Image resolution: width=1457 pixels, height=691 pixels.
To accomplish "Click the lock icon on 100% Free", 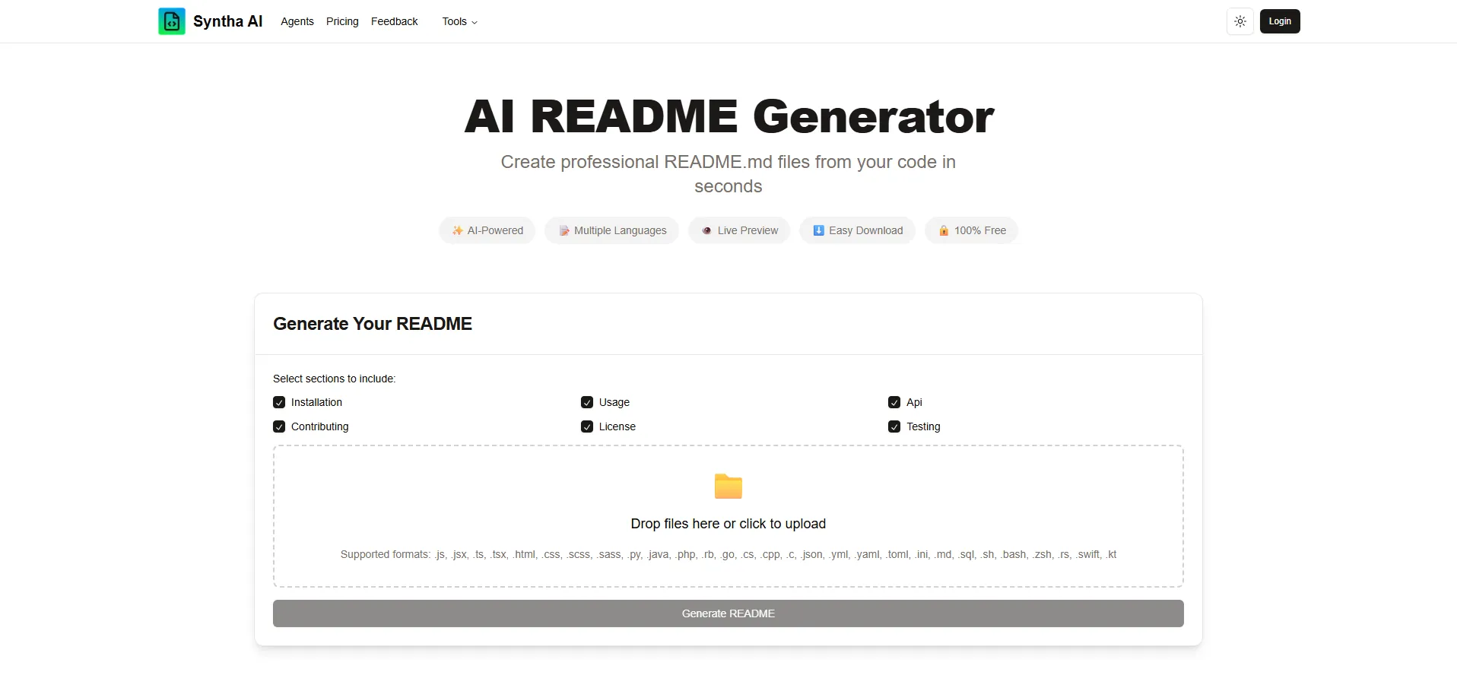I will tap(944, 230).
